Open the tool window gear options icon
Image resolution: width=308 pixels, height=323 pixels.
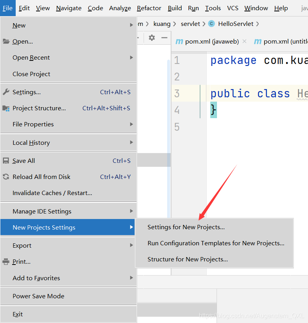tap(152, 38)
